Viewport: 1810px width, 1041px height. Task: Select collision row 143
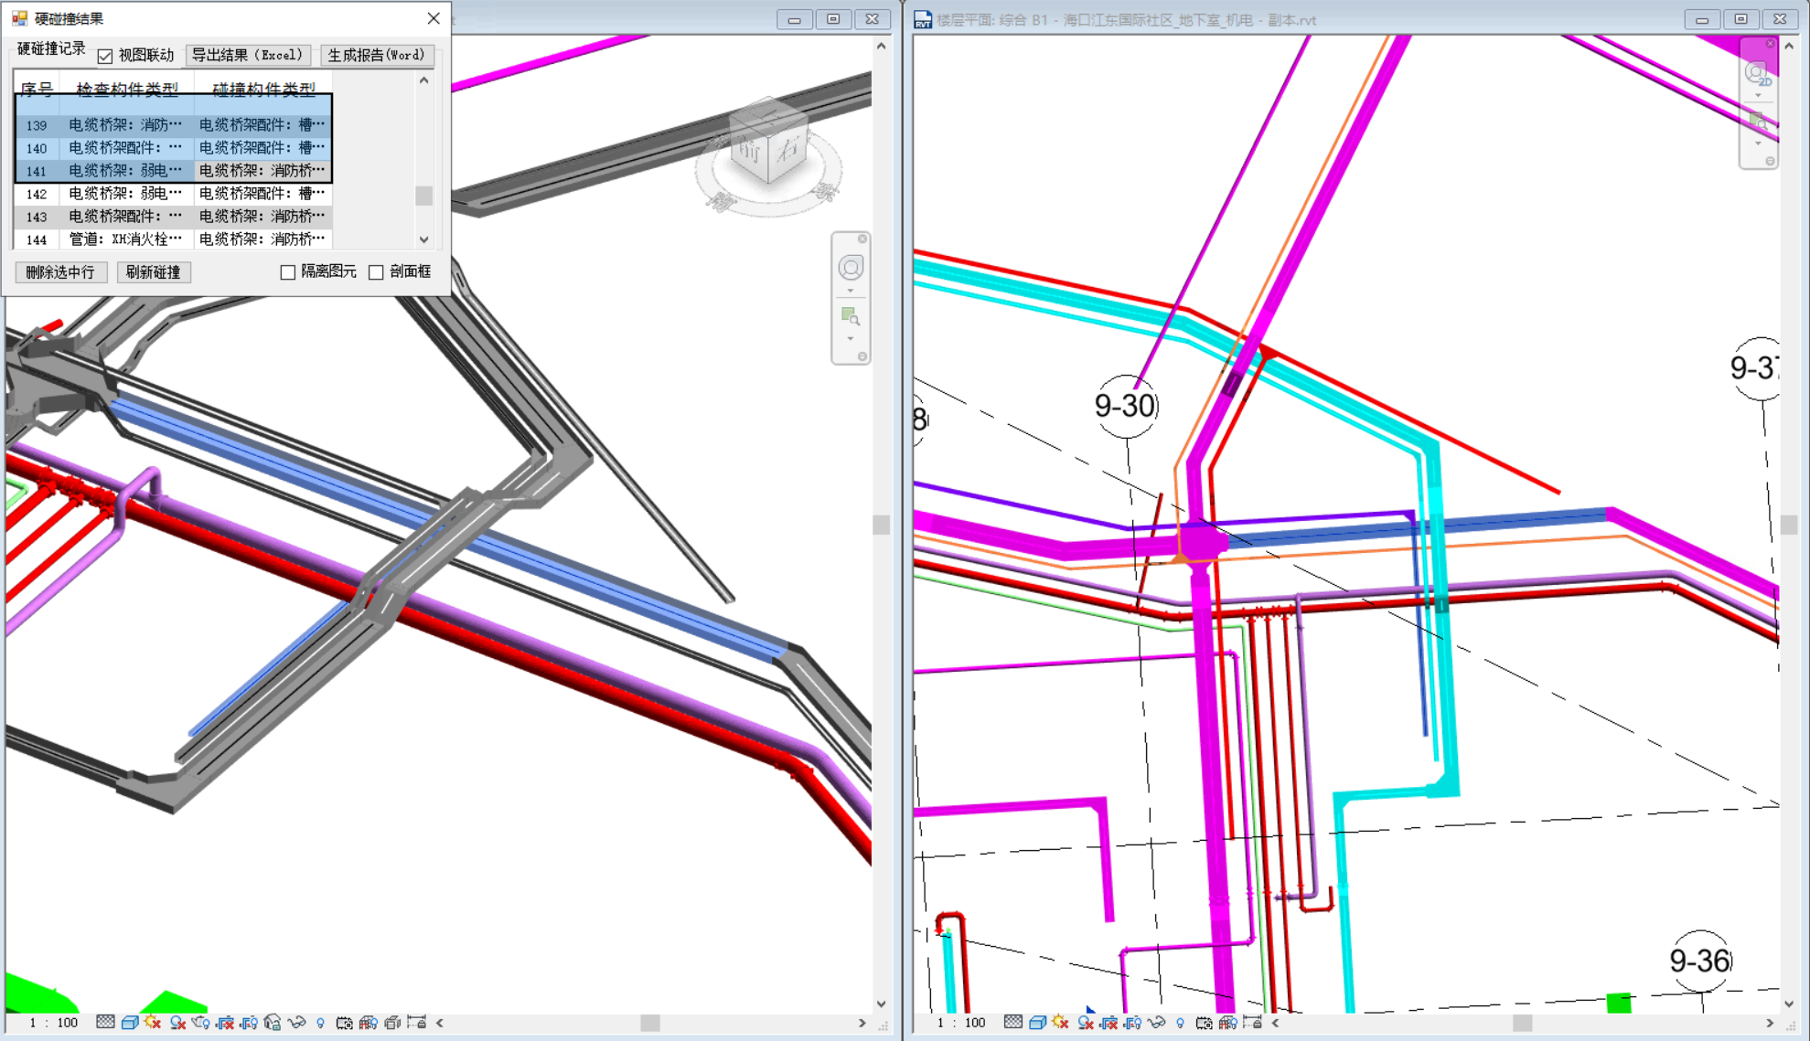[x=174, y=217]
